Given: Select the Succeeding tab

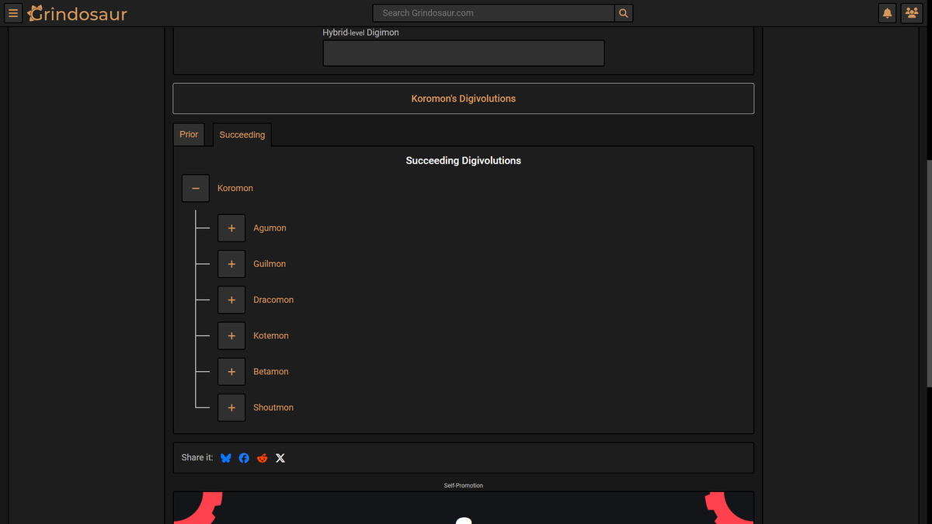Looking at the screenshot, I should [x=242, y=135].
